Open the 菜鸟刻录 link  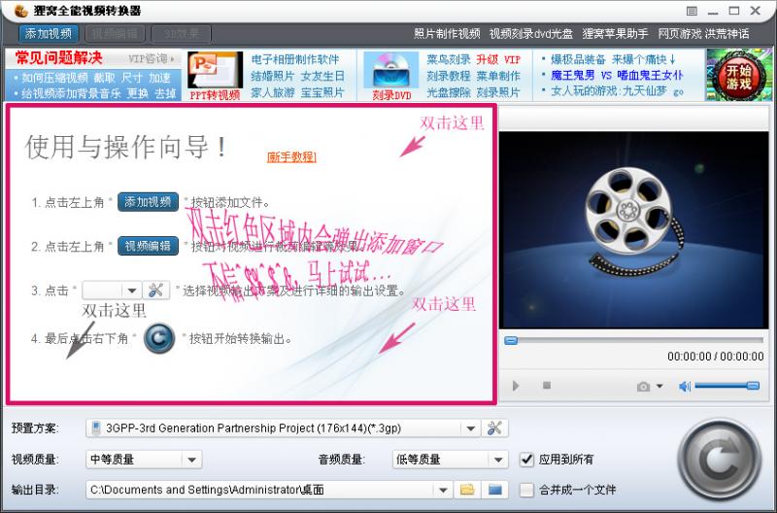pos(449,59)
